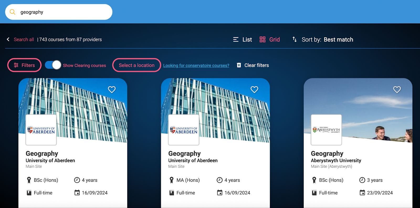Click the back chevron beside Search all

point(8,39)
